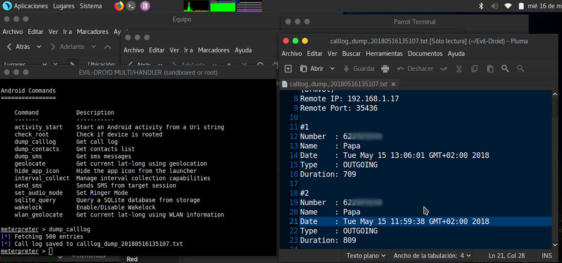Image resolution: width=562 pixels, height=263 pixels.
Task: Open the Buscar menu
Action: click(351, 53)
